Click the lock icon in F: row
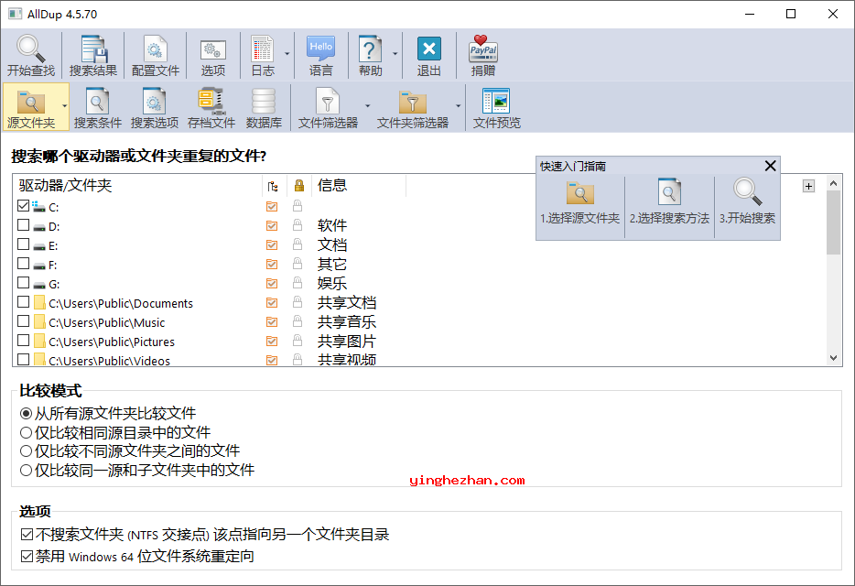The height and width of the screenshot is (586, 855). click(298, 264)
